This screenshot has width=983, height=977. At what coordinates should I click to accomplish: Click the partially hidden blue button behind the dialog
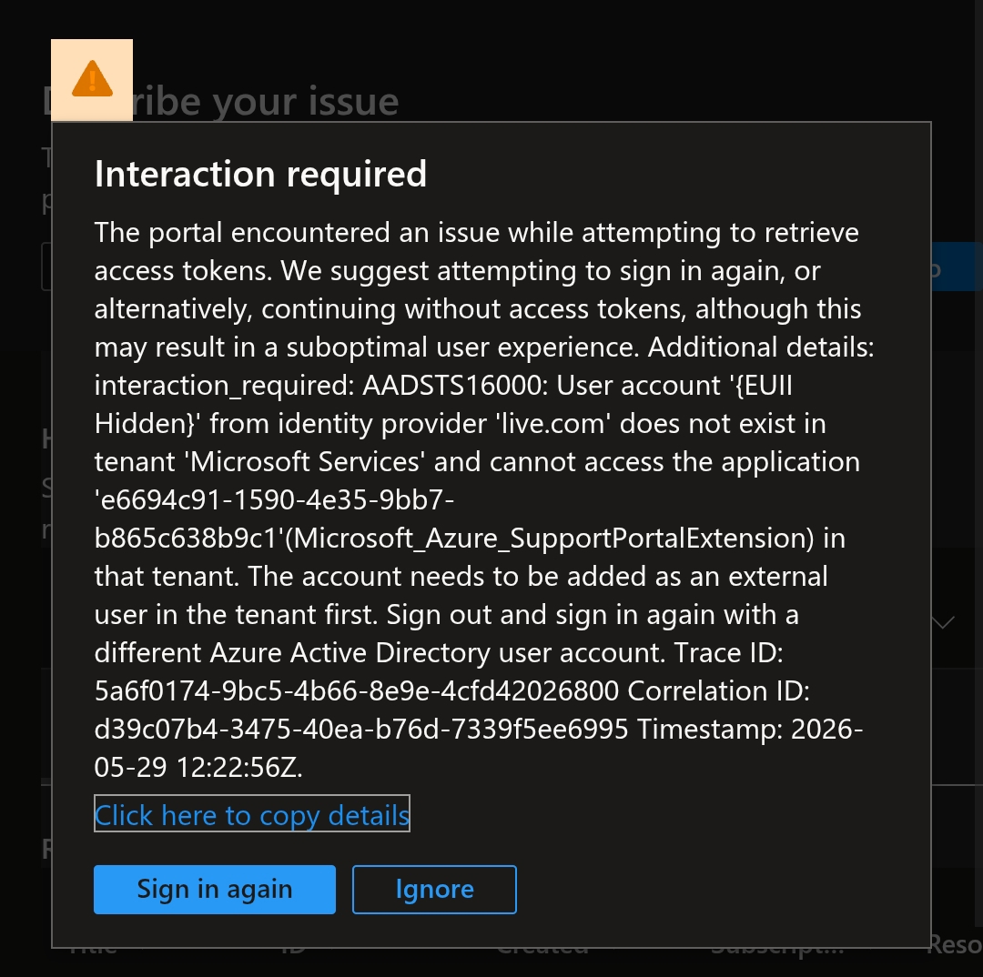coord(957,267)
